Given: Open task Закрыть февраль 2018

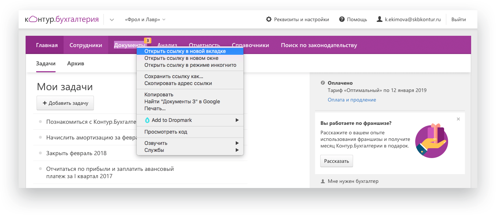Looking at the screenshot, I should coord(76,153).
